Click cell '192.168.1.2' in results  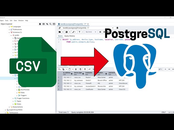coord(67,80)
